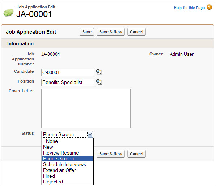
Task: Set status to Hired
Action: 68,176
